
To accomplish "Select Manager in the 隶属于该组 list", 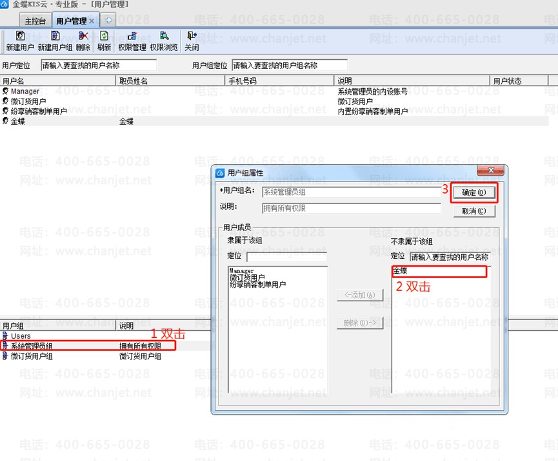I will (241, 271).
